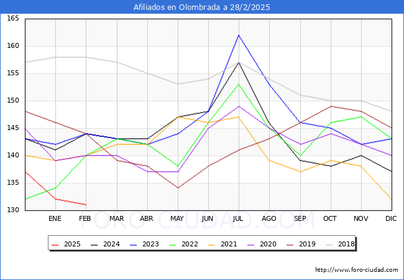Select the 2019 legend label

[x=307, y=244]
